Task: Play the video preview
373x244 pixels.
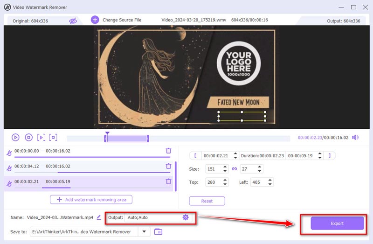Action: [15, 137]
